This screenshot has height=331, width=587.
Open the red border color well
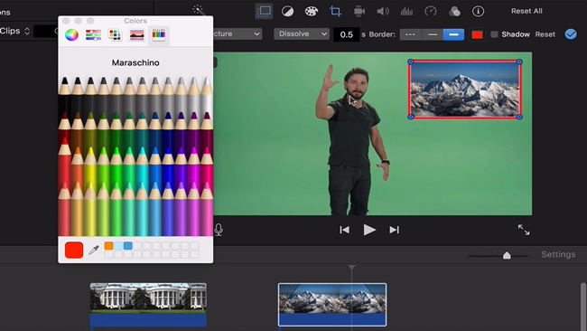click(x=477, y=34)
